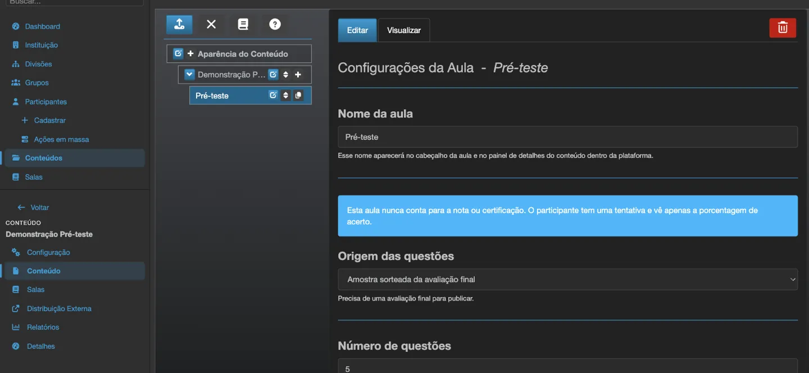Click the Participantes person icon
This screenshot has width=809, height=373.
click(x=16, y=102)
